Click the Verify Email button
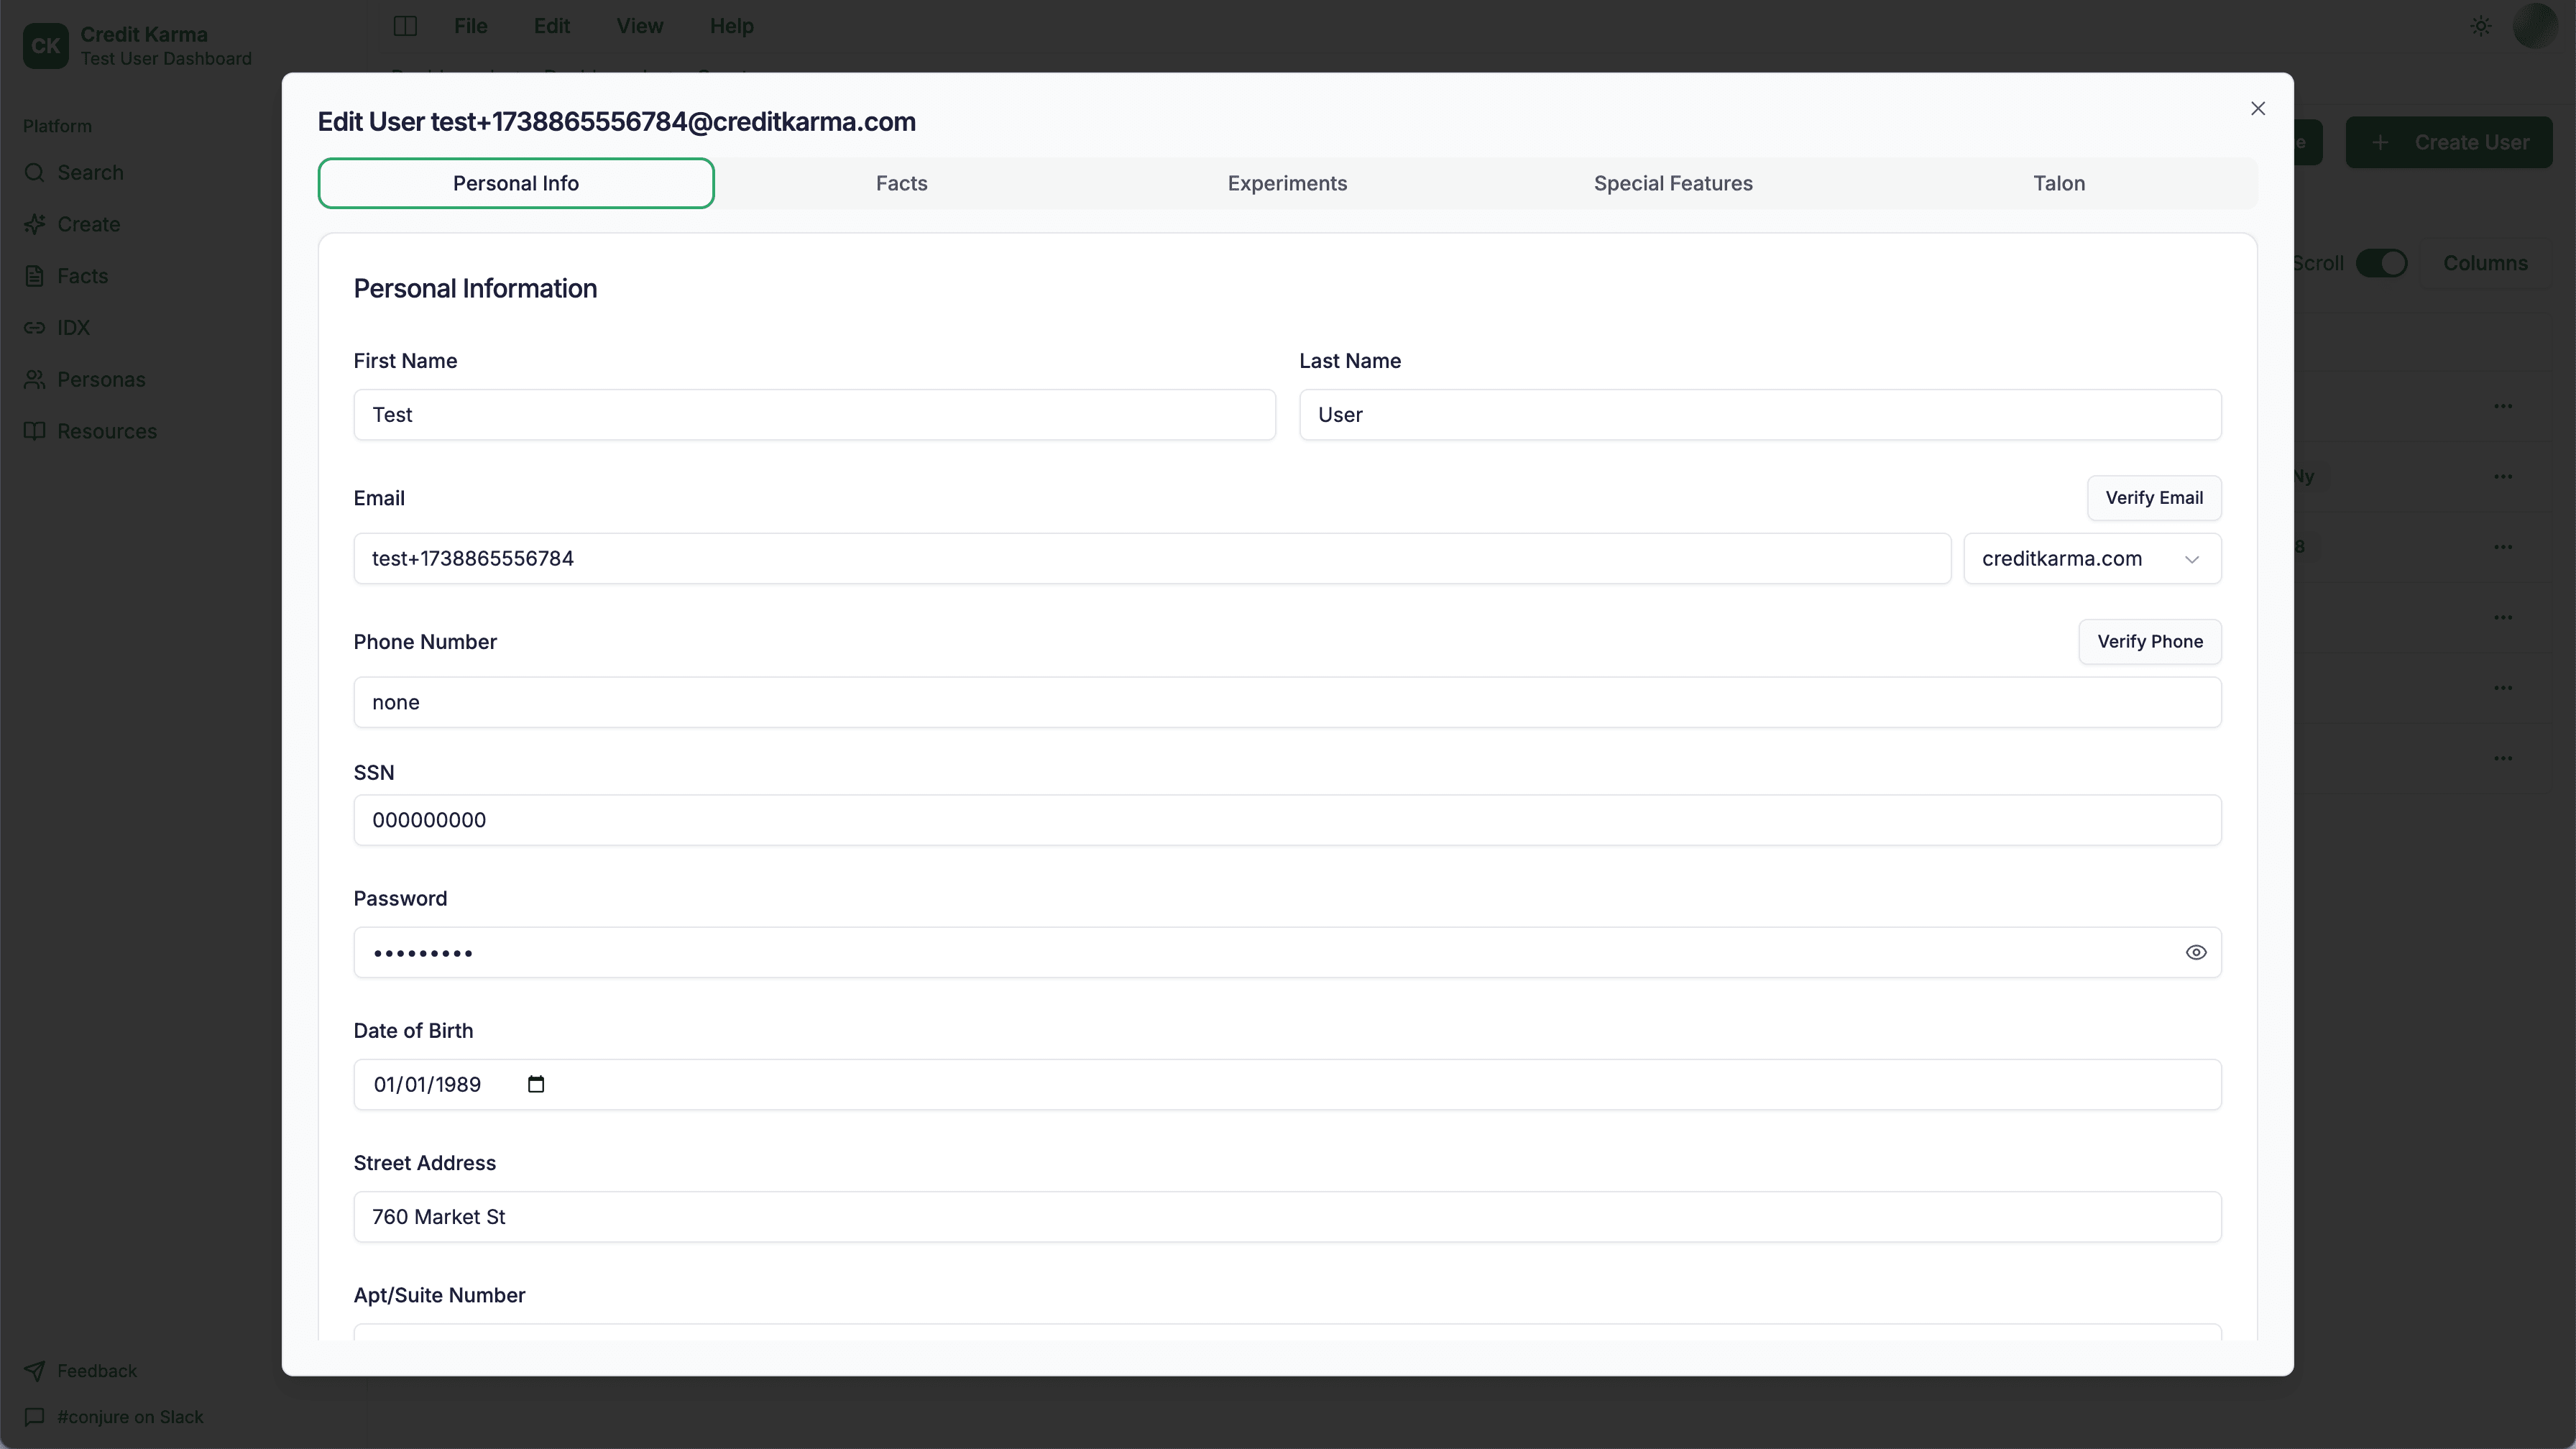2576x1449 pixels. click(x=2154, y=497)
